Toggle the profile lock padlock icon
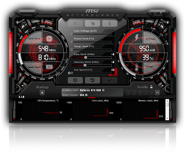This screenshot has width=185, height=152. coord(151,87)
